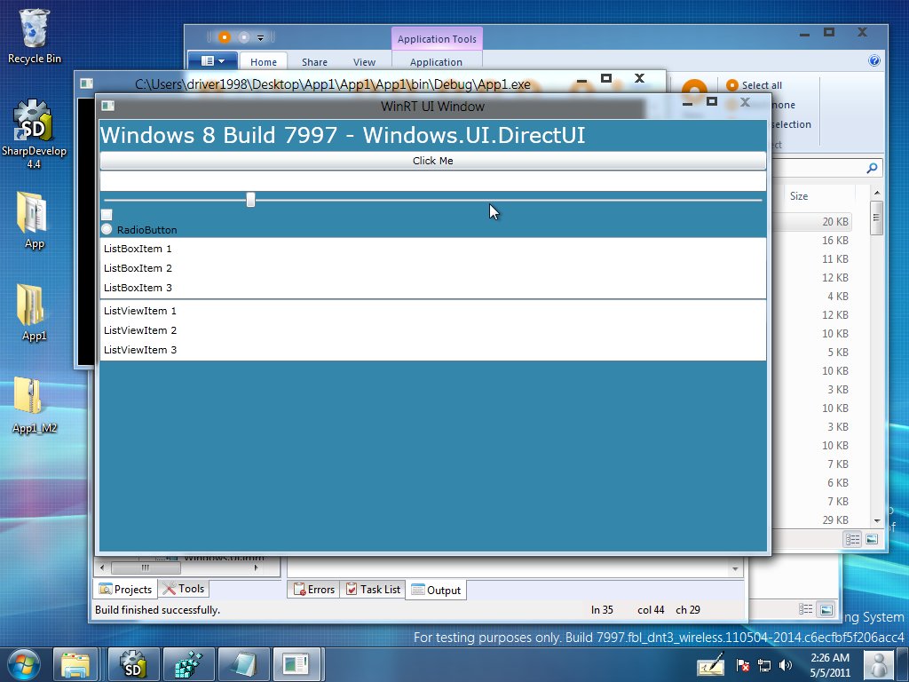Click the Explorer search magnifier icon
Screen dimensions: 909x682
872,168
